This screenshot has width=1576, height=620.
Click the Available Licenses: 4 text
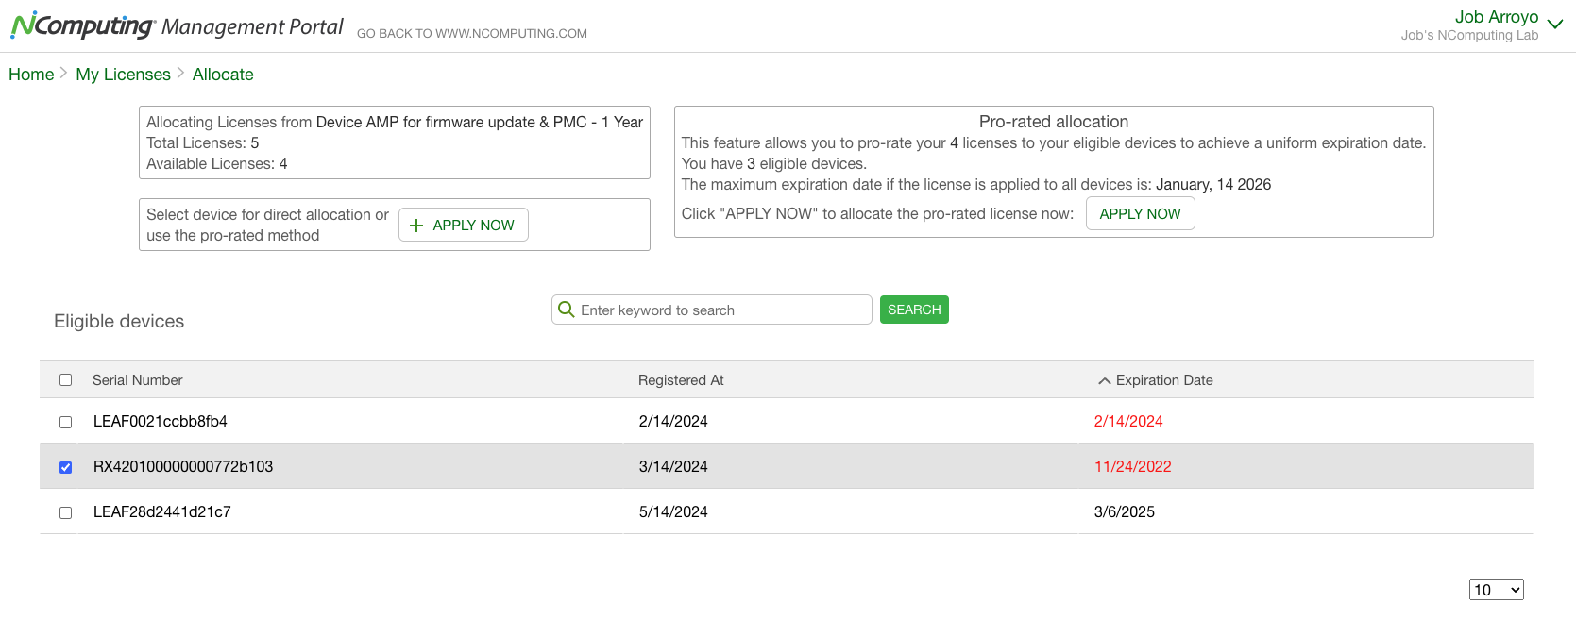tap(217, 164)
